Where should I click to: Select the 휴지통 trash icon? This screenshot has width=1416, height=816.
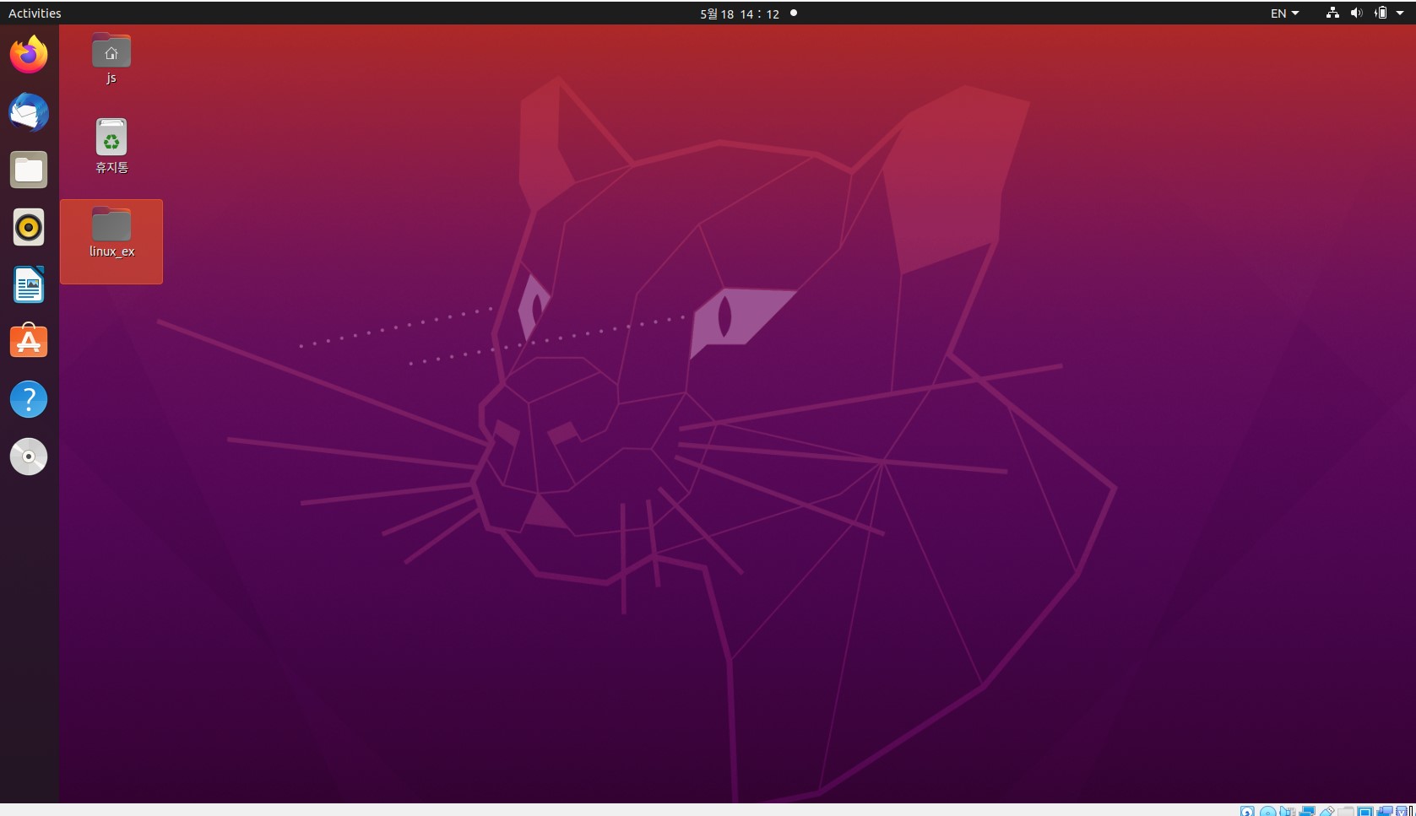(x=111, y=146)
